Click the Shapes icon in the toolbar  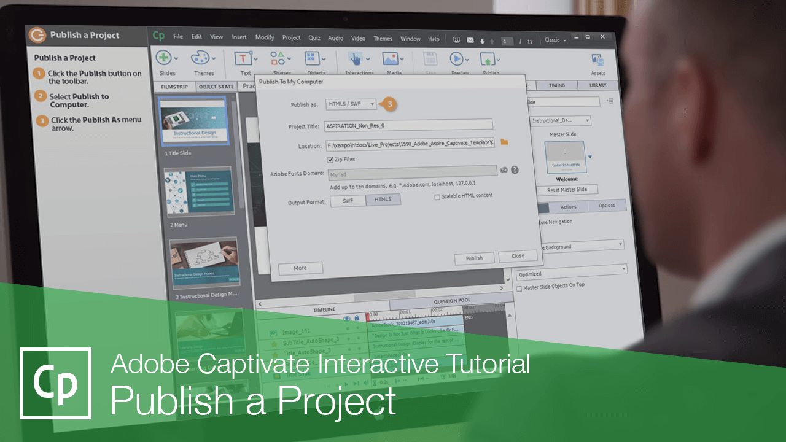(276, 58)
